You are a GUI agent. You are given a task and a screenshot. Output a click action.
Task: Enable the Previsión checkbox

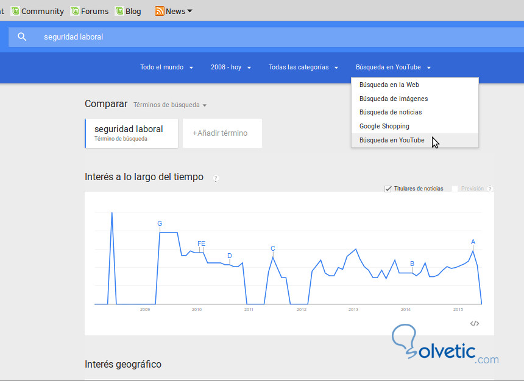click(455, 189)
